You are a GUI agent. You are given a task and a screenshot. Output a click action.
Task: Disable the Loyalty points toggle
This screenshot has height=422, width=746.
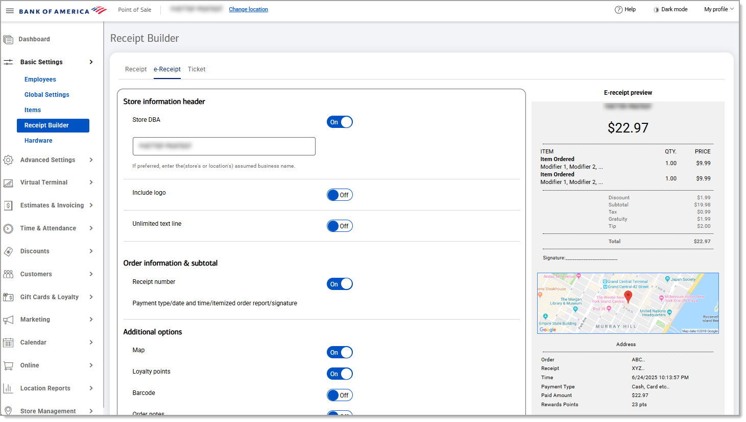(340, 374)
